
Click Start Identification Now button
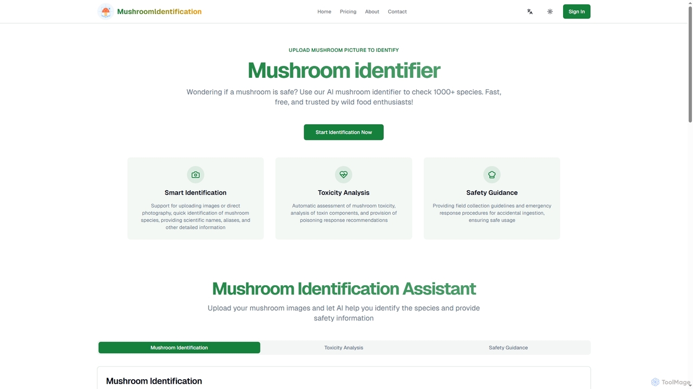344,132
